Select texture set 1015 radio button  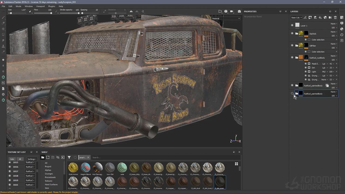click(x=10, y=162)
